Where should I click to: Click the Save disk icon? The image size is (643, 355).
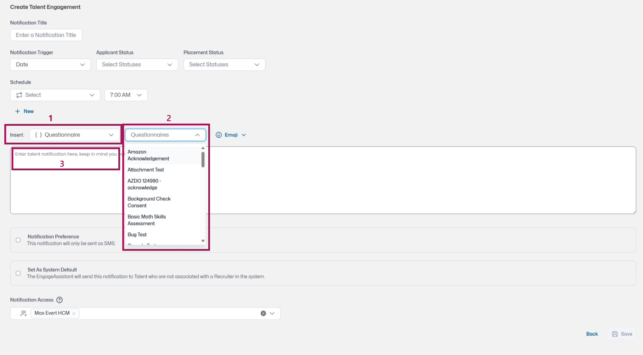(615, 334)
